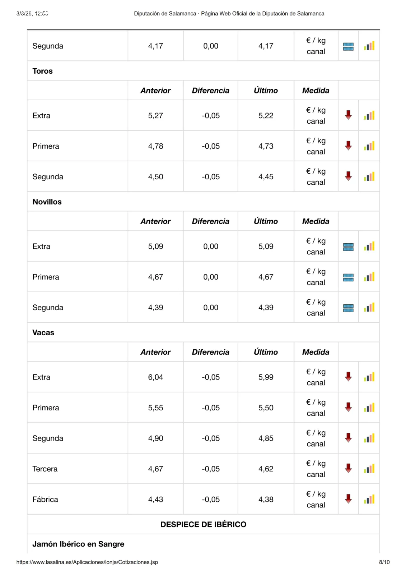406x575 pixels.
Task: Select the DESPIECE DE IBÉRICO heading
Action: point(203,524)
